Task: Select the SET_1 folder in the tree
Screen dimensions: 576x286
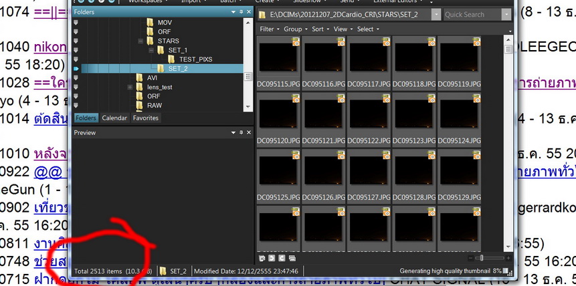Action: pos(177,50)
